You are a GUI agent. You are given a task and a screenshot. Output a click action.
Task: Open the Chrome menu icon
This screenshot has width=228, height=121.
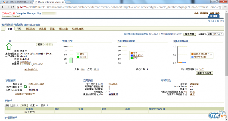coord(225,7)
